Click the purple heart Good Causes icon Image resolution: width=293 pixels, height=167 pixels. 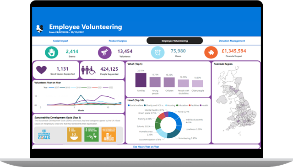(41, 70)
